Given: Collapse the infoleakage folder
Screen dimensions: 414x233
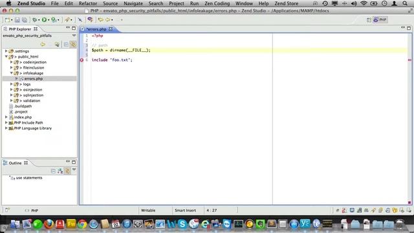Looking at the screenshot, I should [x=12, y=73].
